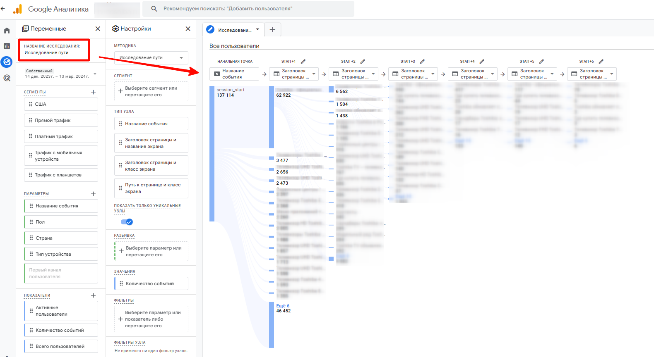Close the Переменные panel
654x357 pixels.
click(x=98, y=29)
